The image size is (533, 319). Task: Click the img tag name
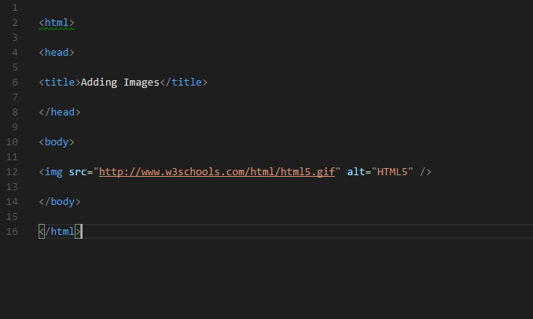tap(53, 172)
